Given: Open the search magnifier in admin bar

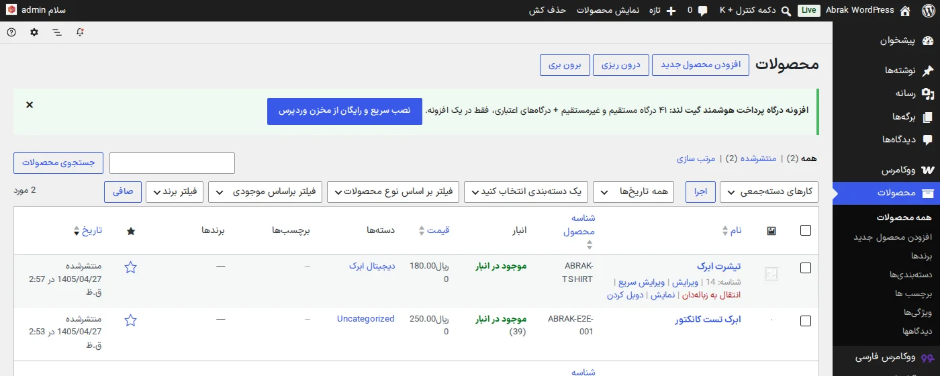Looking at the screenshot, I should pyautogui.click(x=786, y=11).
